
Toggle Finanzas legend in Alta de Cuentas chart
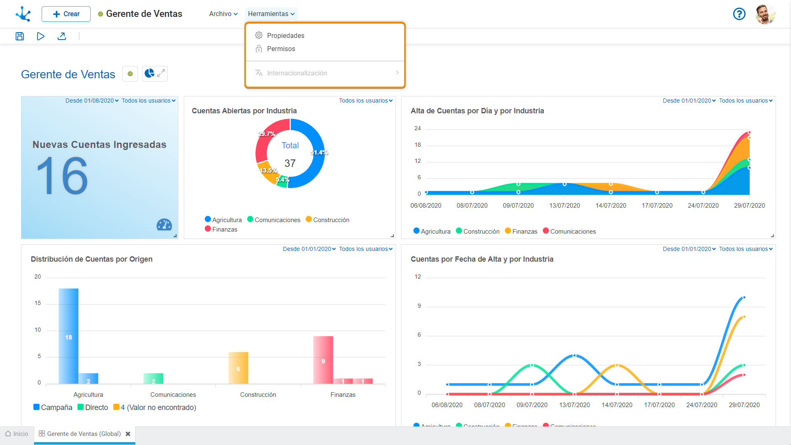pos(521,231)
